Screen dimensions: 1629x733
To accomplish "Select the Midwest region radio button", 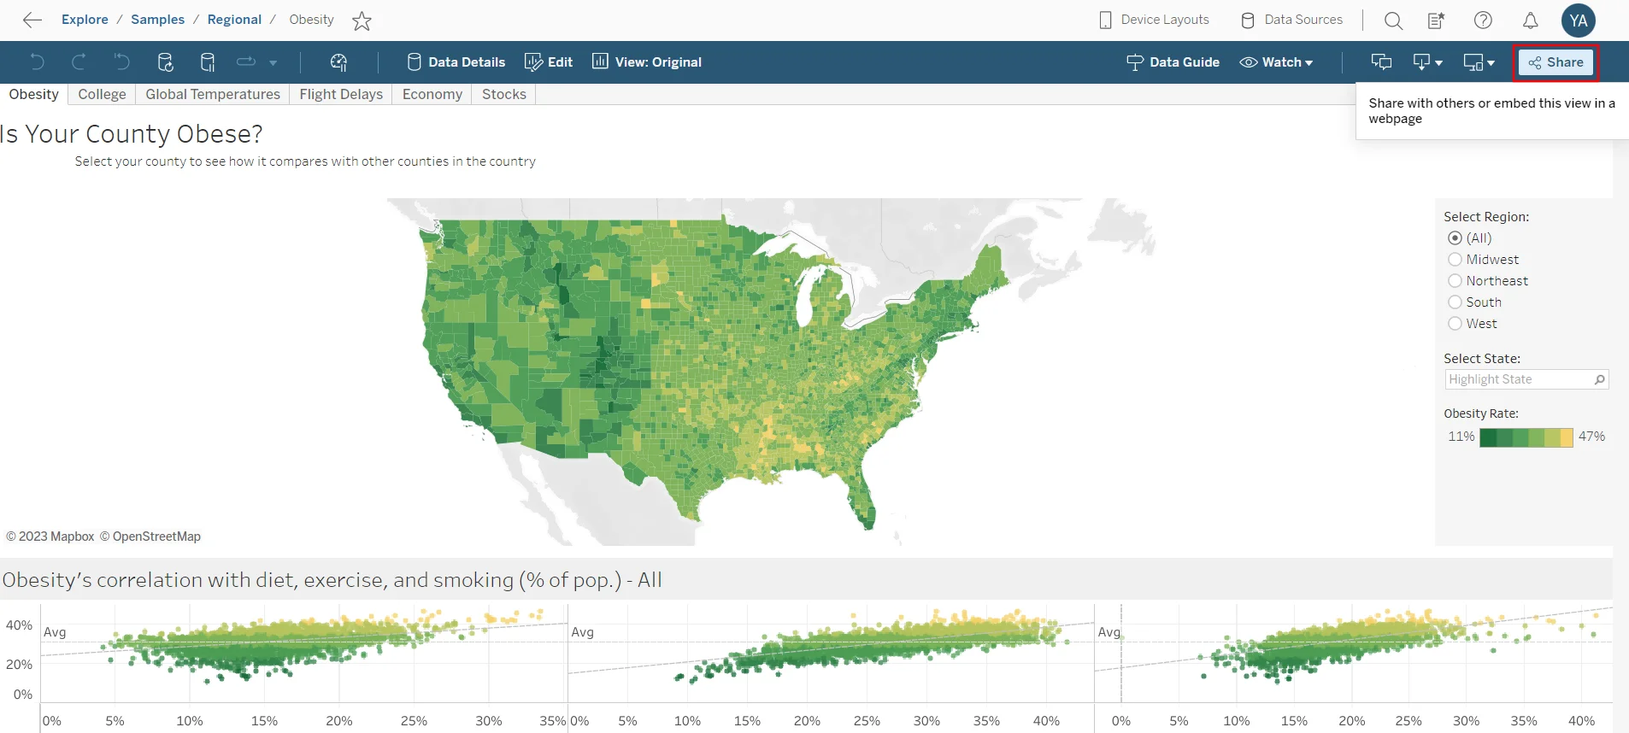I will [1455, 260].
